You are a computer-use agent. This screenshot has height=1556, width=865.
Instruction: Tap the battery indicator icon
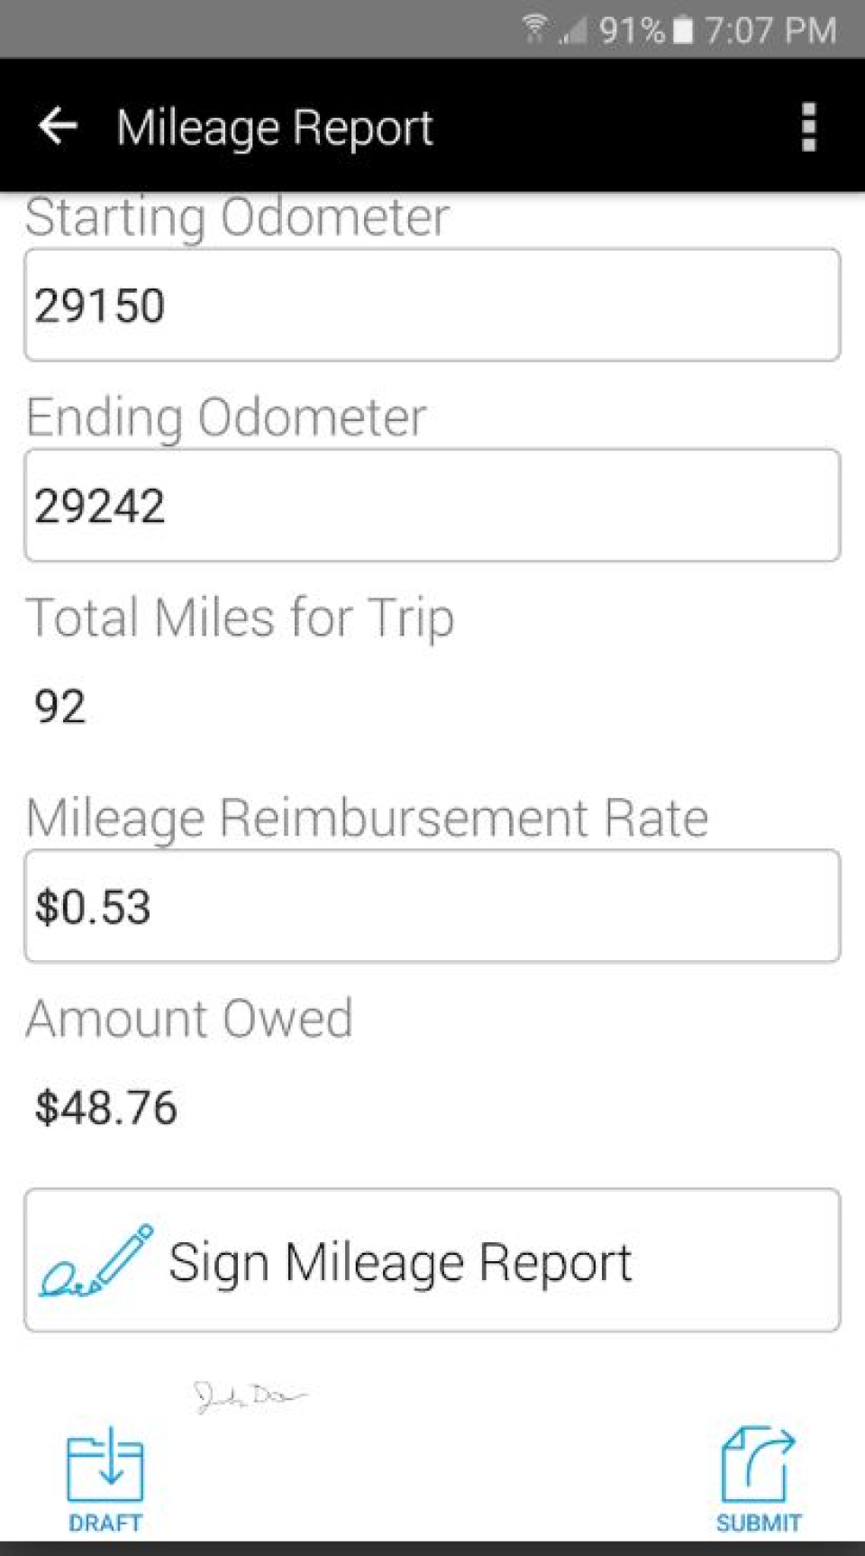click(x=684, y=31)
